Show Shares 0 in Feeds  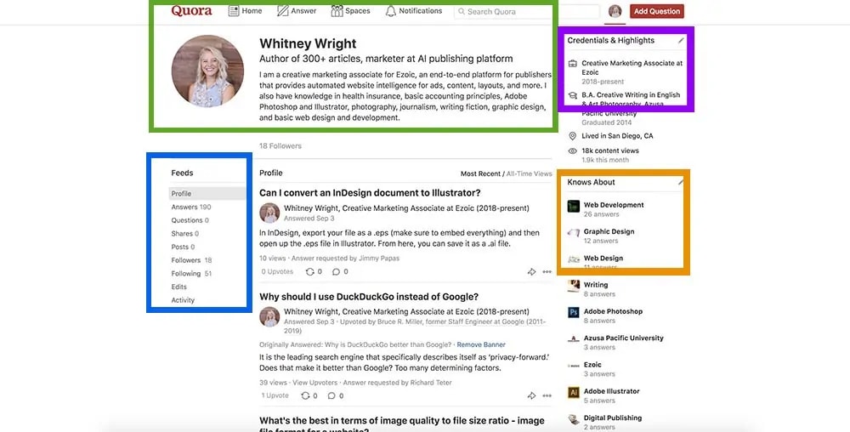click(184, 234)
